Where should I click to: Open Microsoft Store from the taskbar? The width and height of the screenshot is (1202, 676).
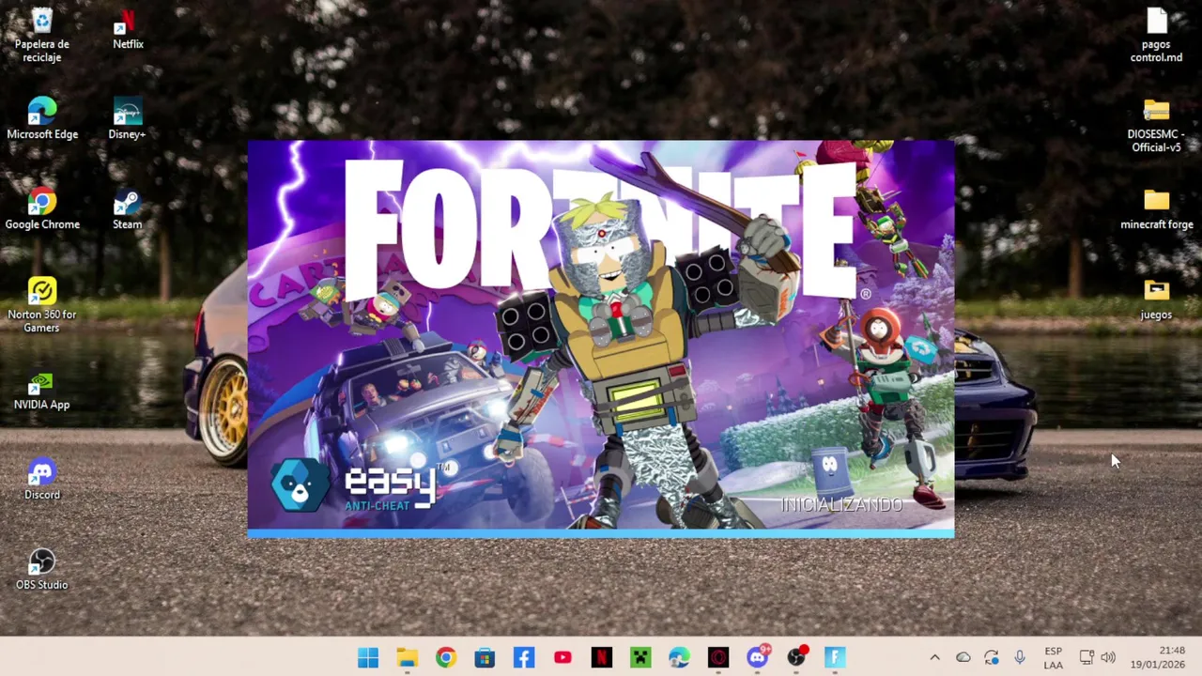click(x=485, y=657)
